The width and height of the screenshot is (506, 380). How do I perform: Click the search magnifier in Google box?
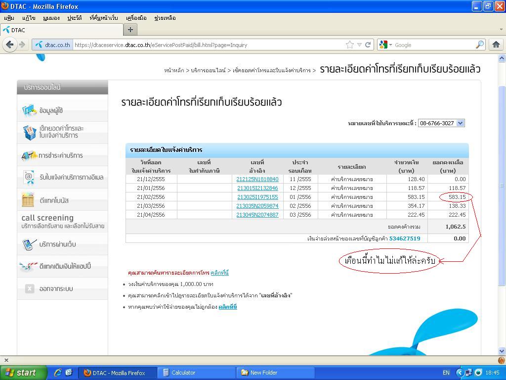click(480, 45)
